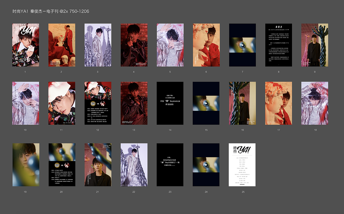Viewport: 344px width, 214px height.
Task: Select page 11 close-up face thumbnail
Action: 62,103
